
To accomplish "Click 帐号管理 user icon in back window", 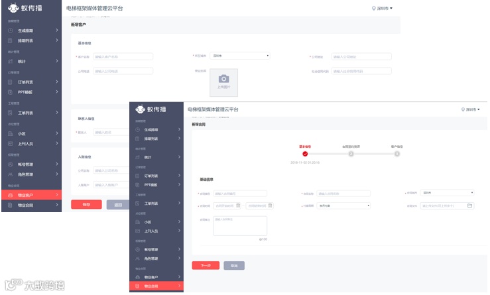I will (11, 164).
